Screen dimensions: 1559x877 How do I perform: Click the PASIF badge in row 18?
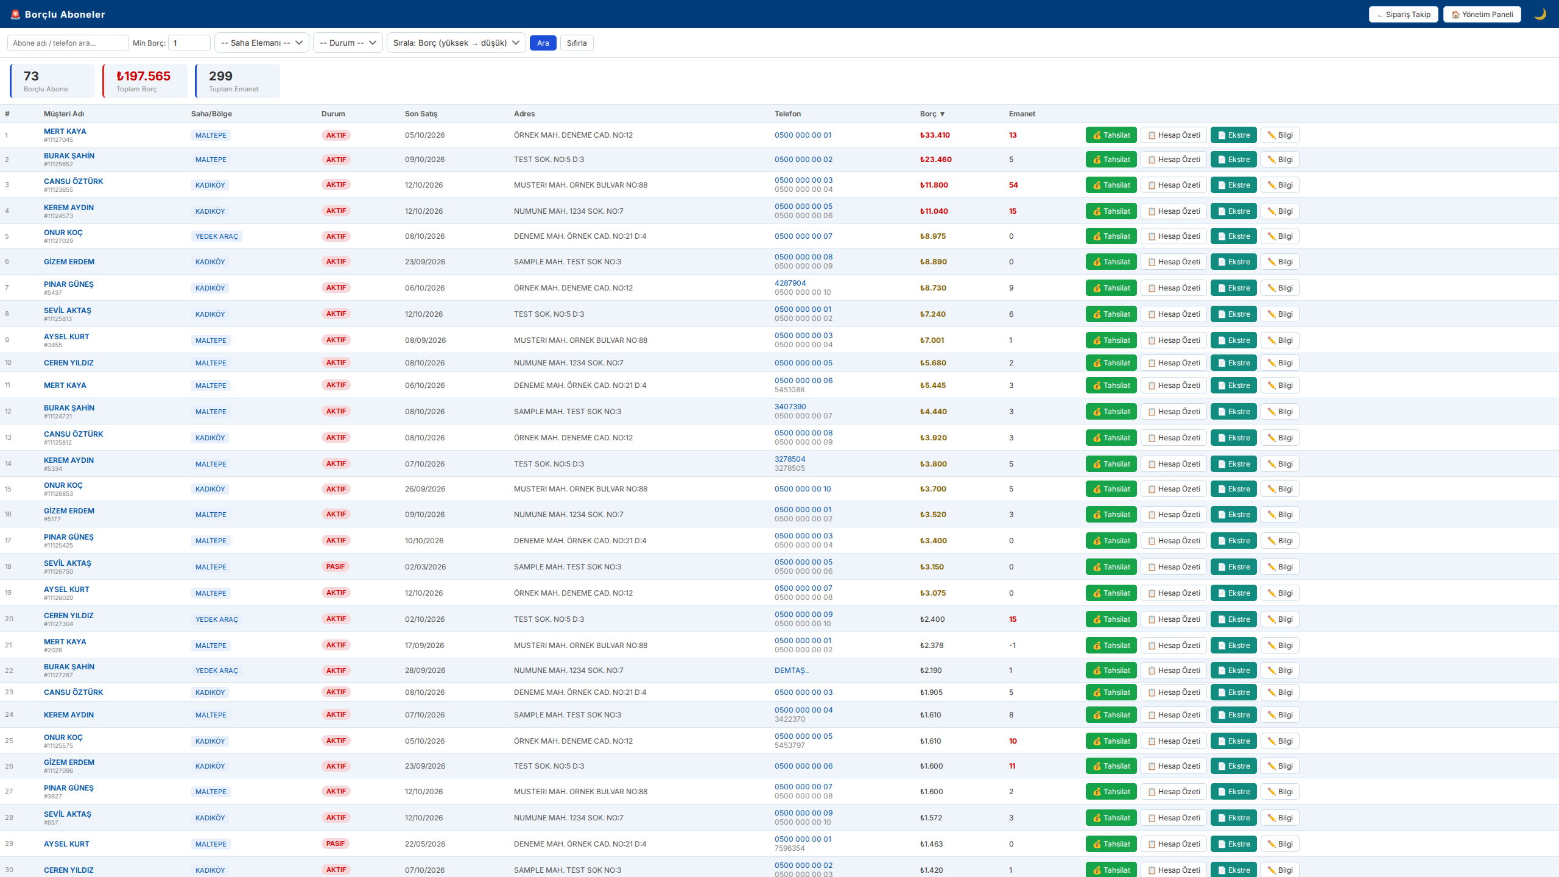click(336, 566)
